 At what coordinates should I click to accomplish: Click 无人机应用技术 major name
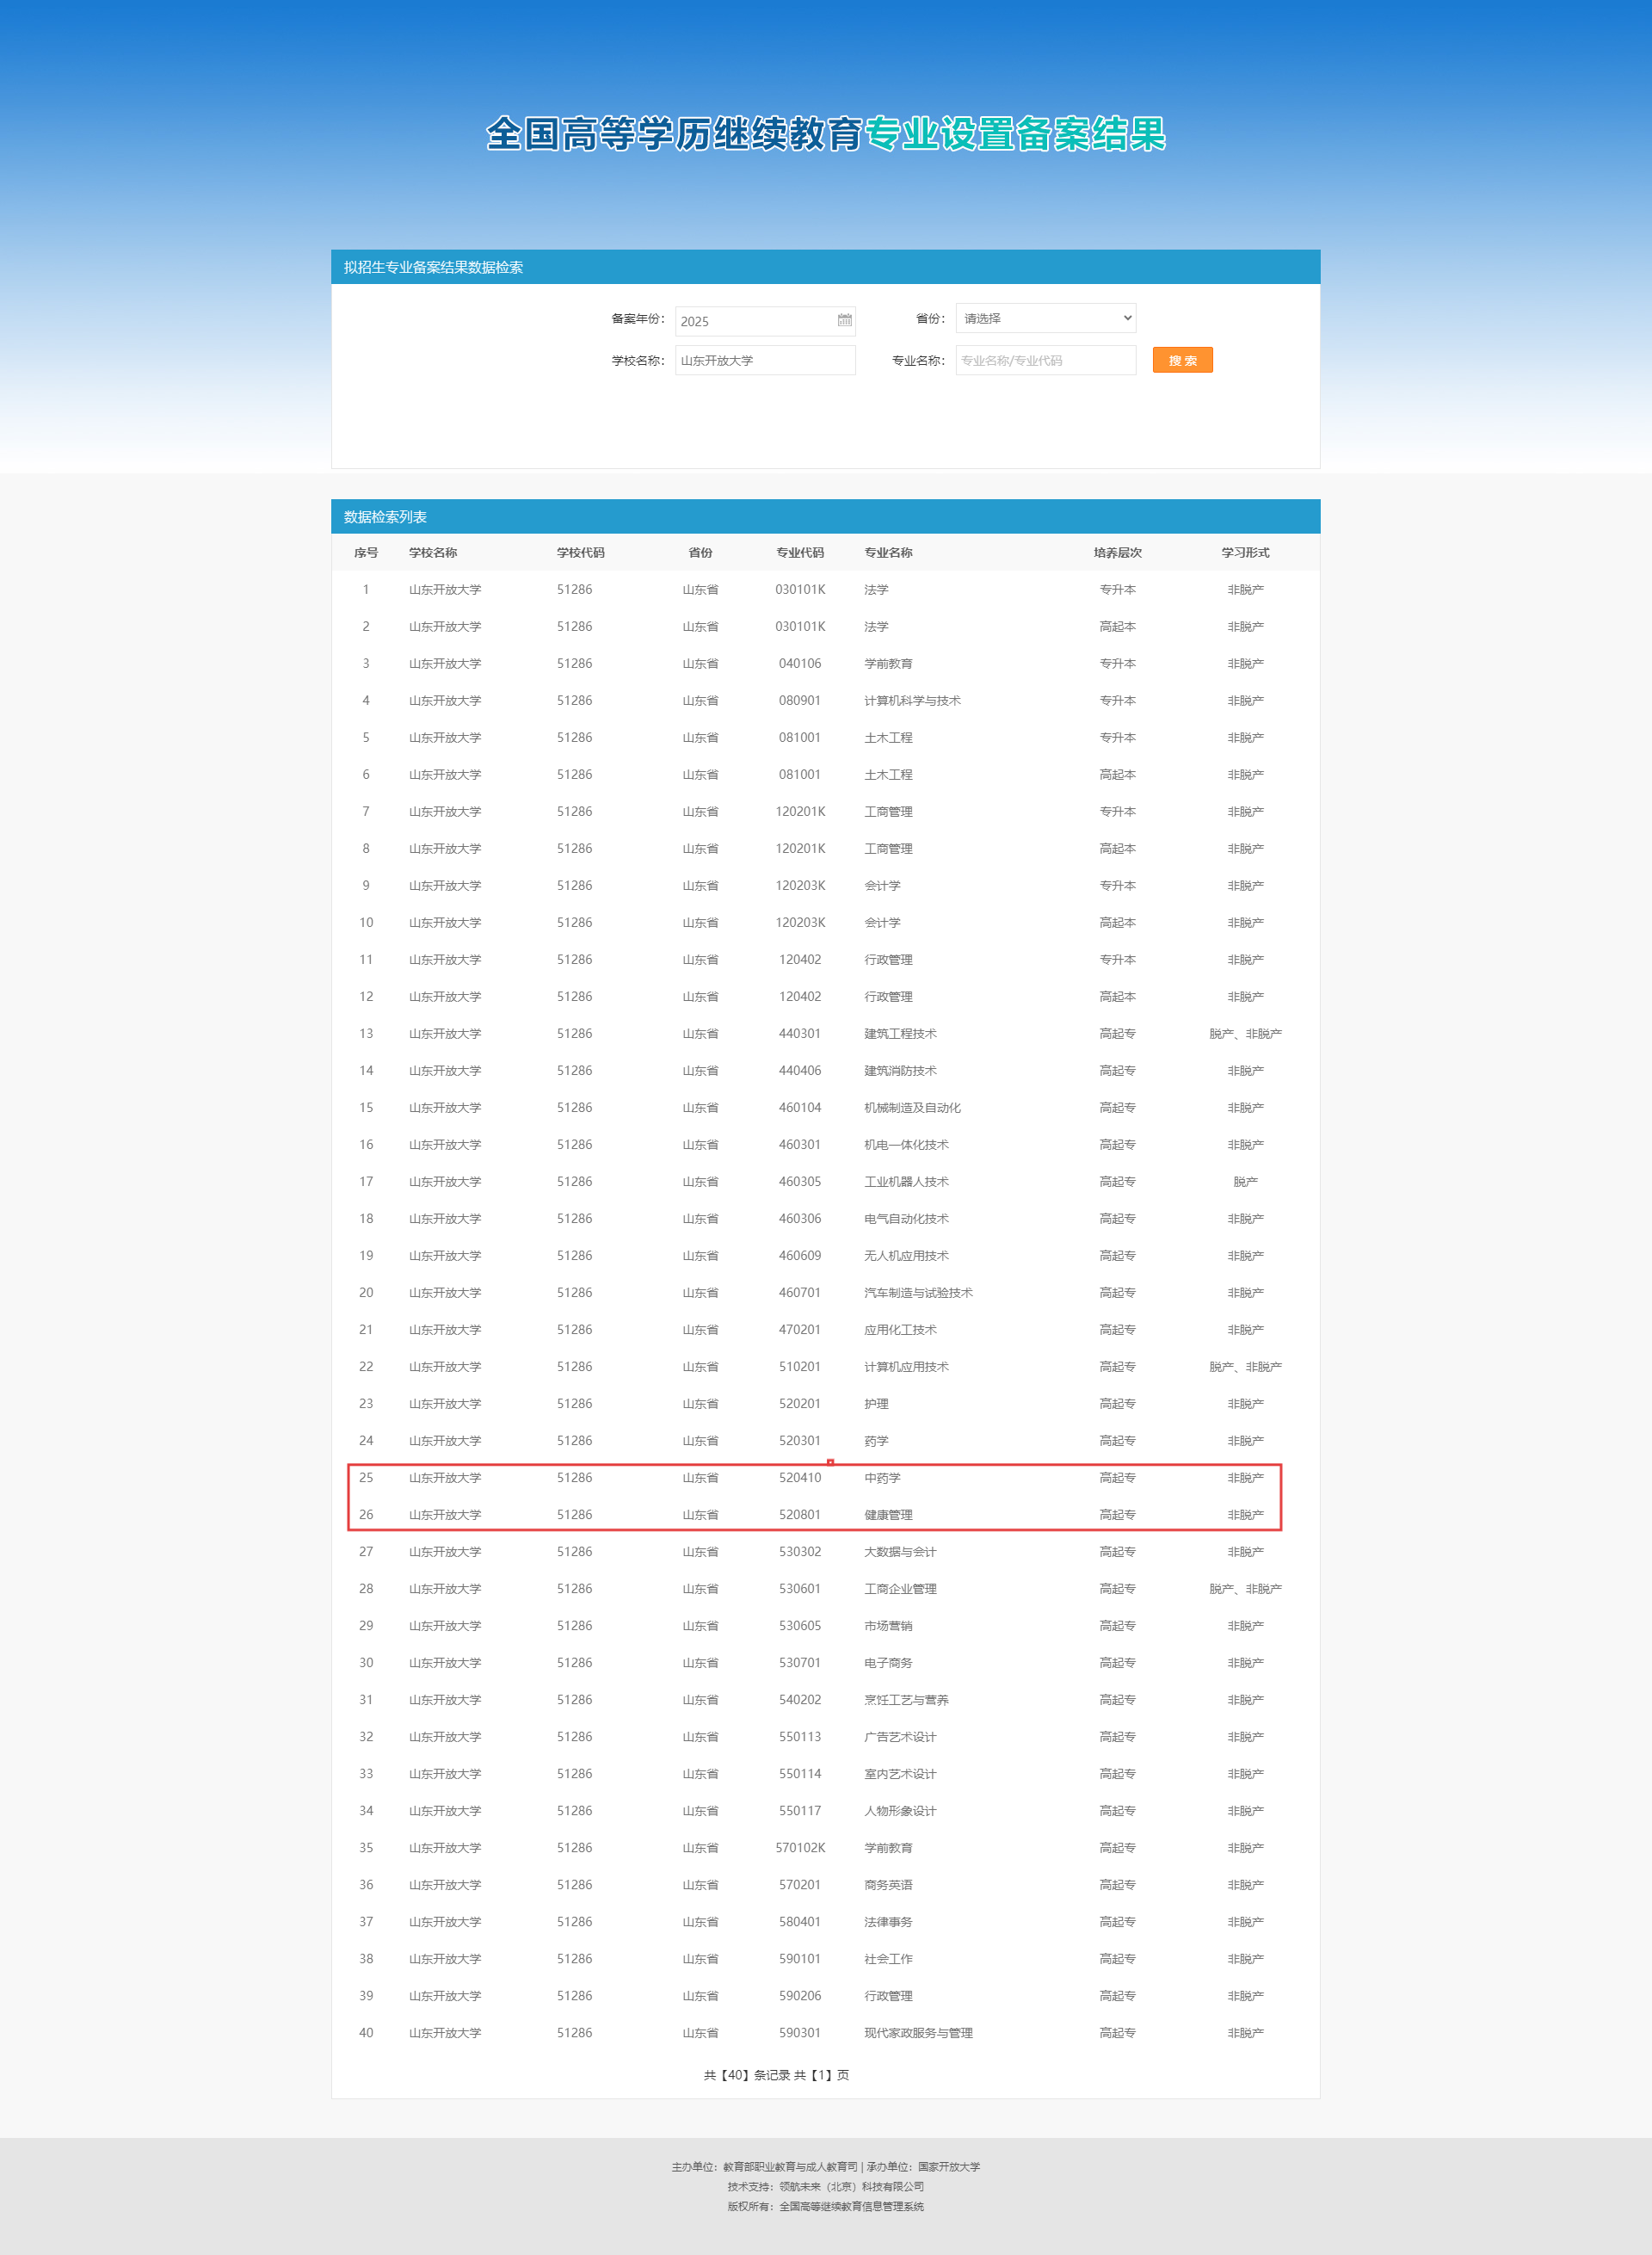(x=906, y=1256)
